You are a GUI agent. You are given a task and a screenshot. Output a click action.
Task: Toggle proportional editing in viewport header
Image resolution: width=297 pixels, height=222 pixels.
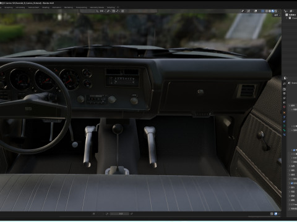pos(123,11)
